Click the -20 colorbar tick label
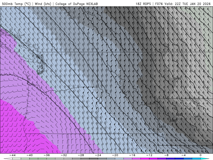Screen dimensions: 213x160 tap(115, 155)
